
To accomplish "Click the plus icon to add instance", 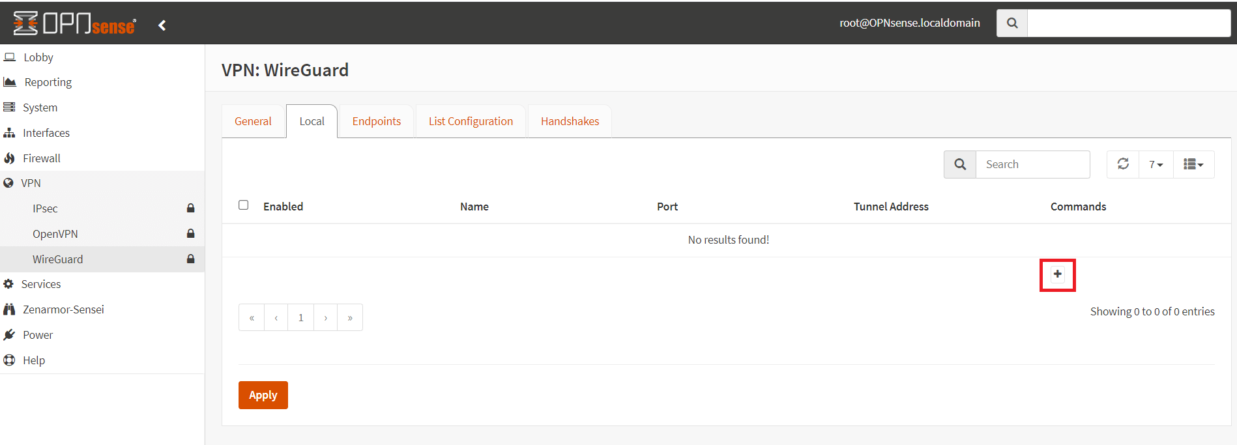I will (1057, 274).
